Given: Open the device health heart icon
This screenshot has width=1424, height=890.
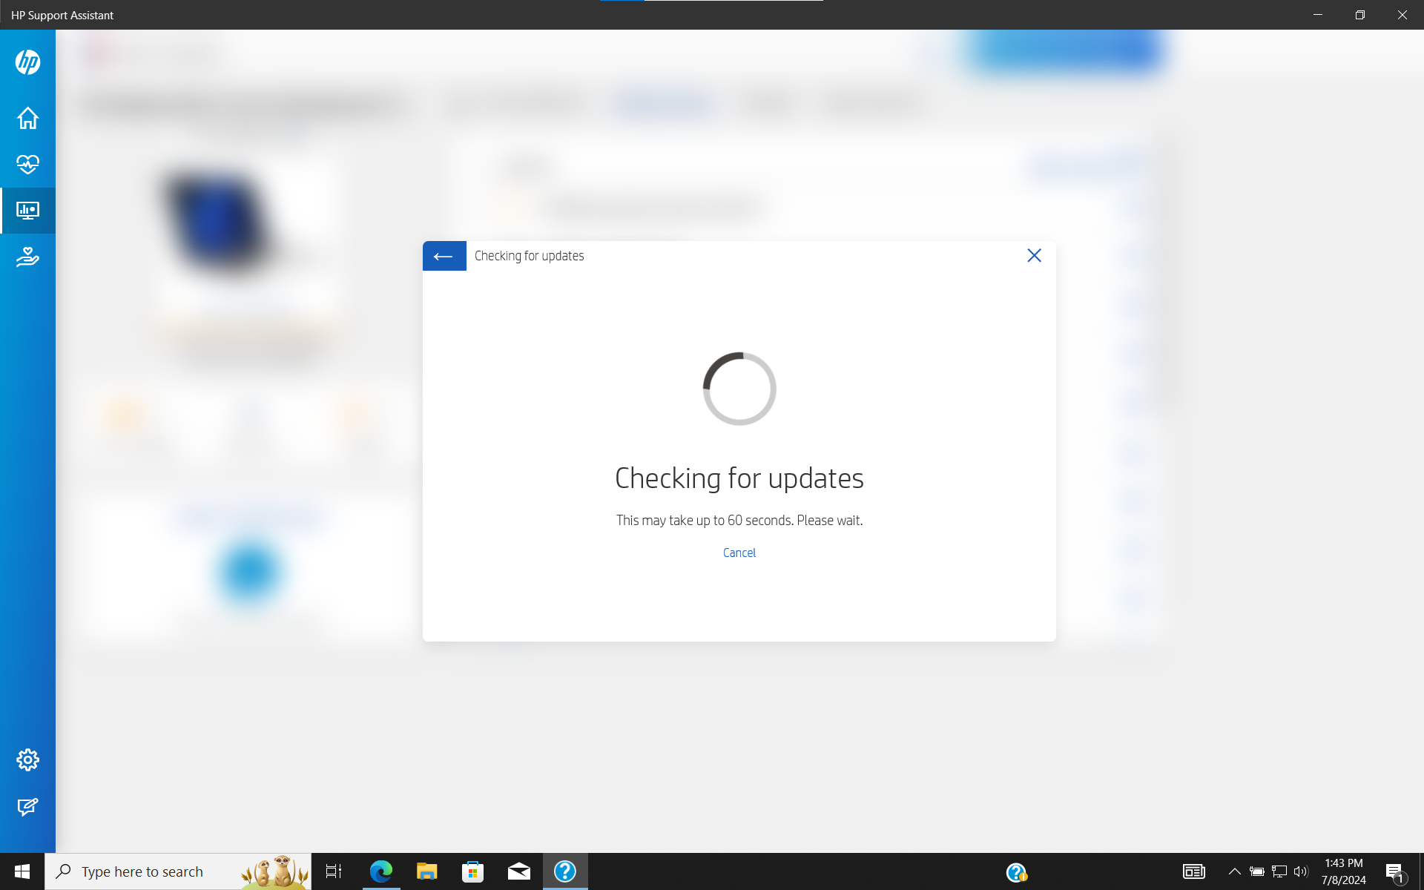Looking at the screenshot, I should click(27, 164).
